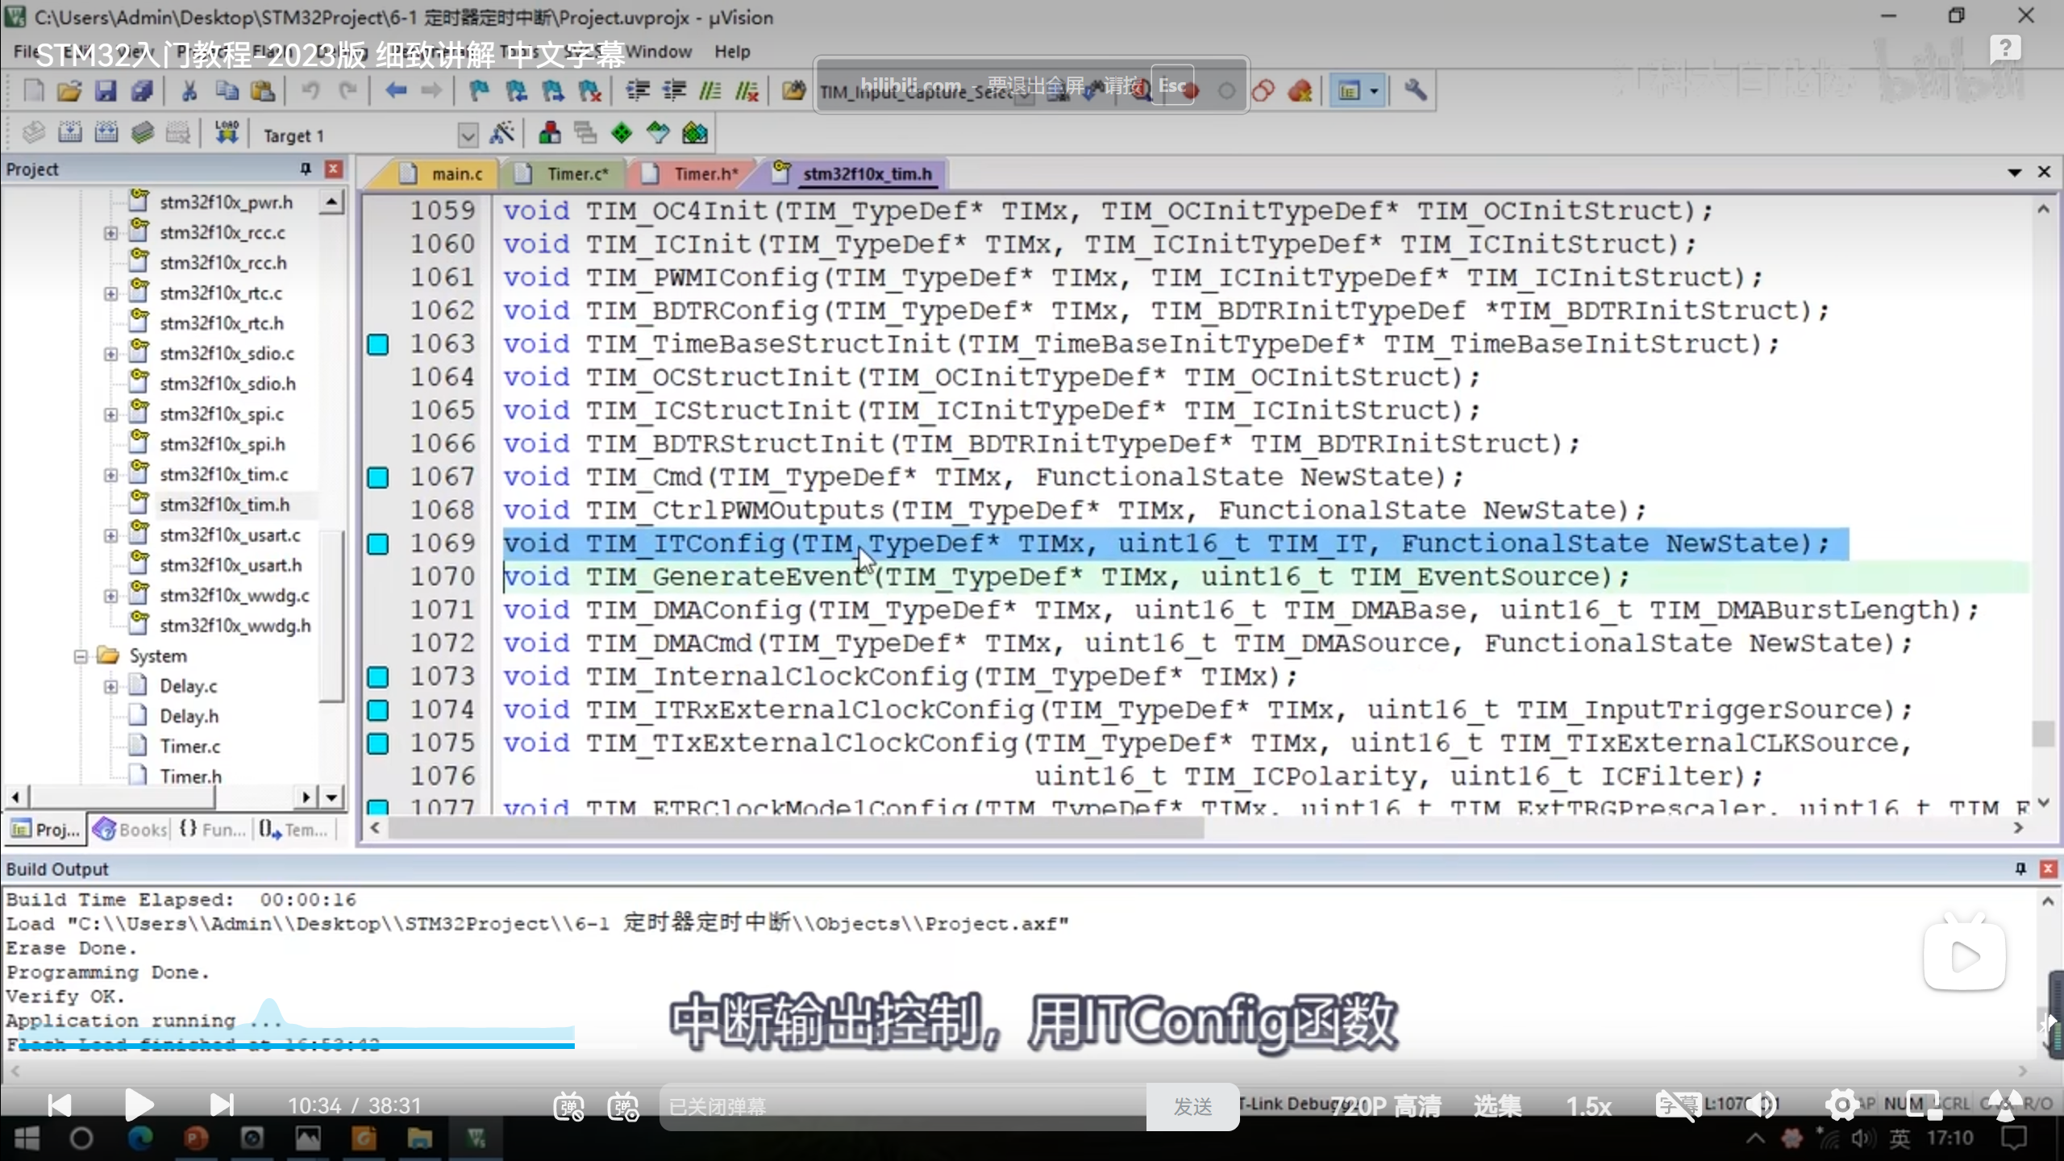Click the Navigate Backwards arrow icon
The width and height of the screenshot is (2064, 1161).
395,91
